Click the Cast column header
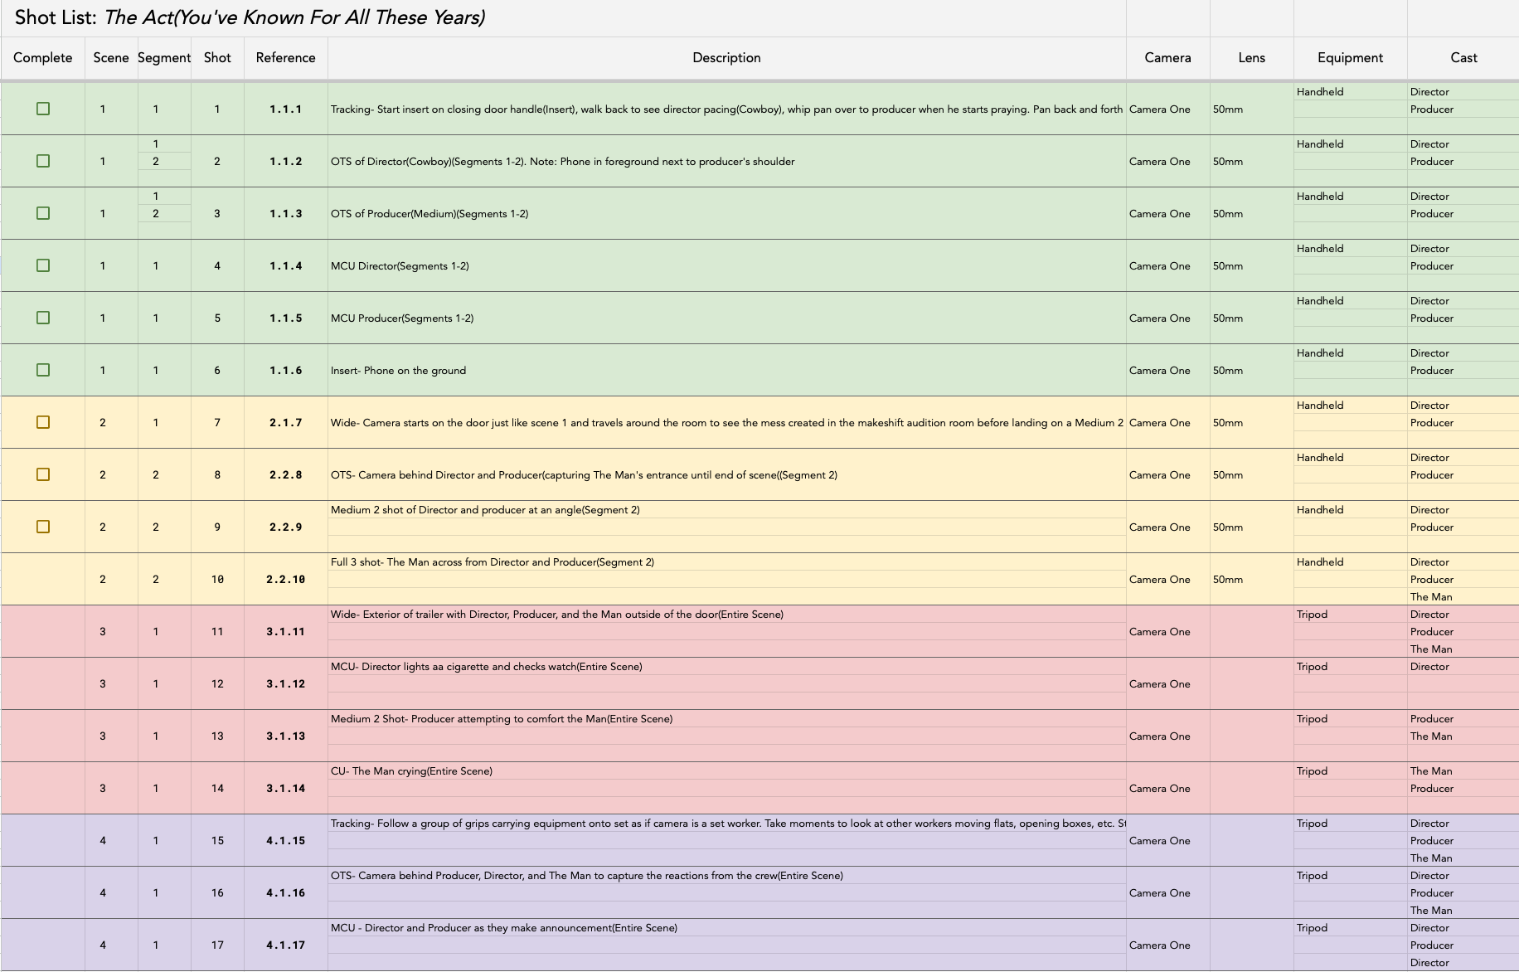The image size is (1519, 972). coord(1463,57)
